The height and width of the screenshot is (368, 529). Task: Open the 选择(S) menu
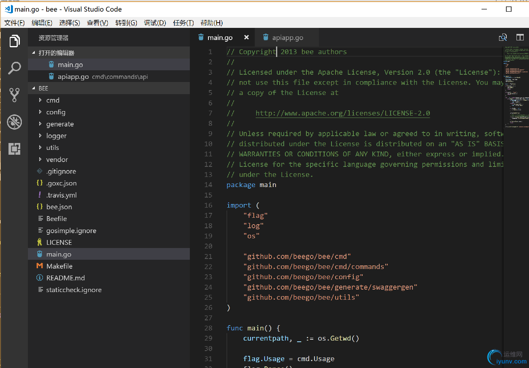coord(70,23)
